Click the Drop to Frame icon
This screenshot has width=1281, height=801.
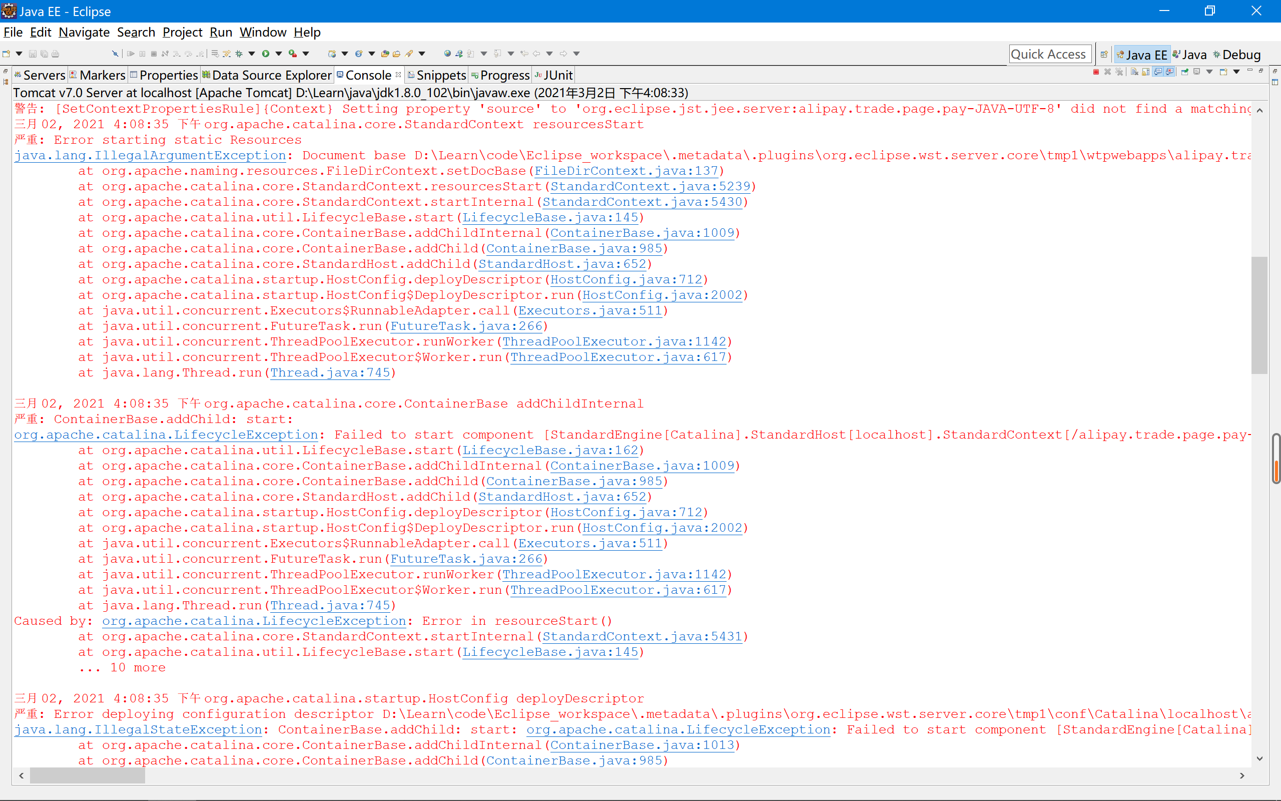[x=214, y=54]
